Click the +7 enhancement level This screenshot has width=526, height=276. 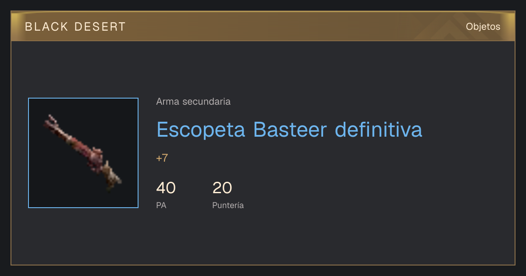tap(162, 158)
